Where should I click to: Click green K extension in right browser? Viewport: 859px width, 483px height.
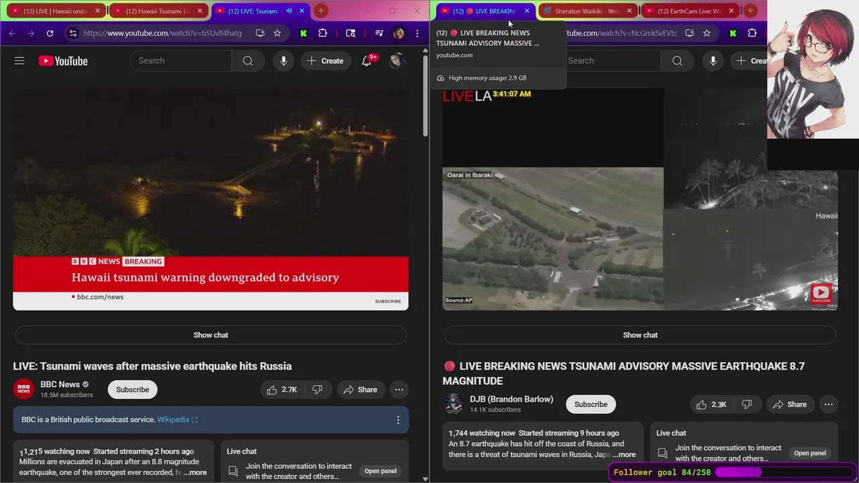pos(733,33)
